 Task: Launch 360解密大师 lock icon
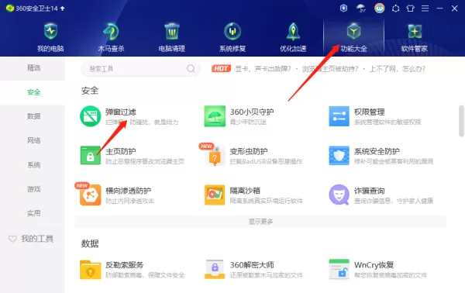pyautogui.click(x=215, y=269)
